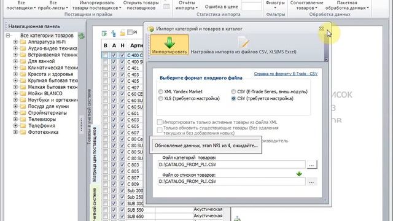Expand the Климатическая техника category
Screen dimensions: 393x221
coord(15,68)
